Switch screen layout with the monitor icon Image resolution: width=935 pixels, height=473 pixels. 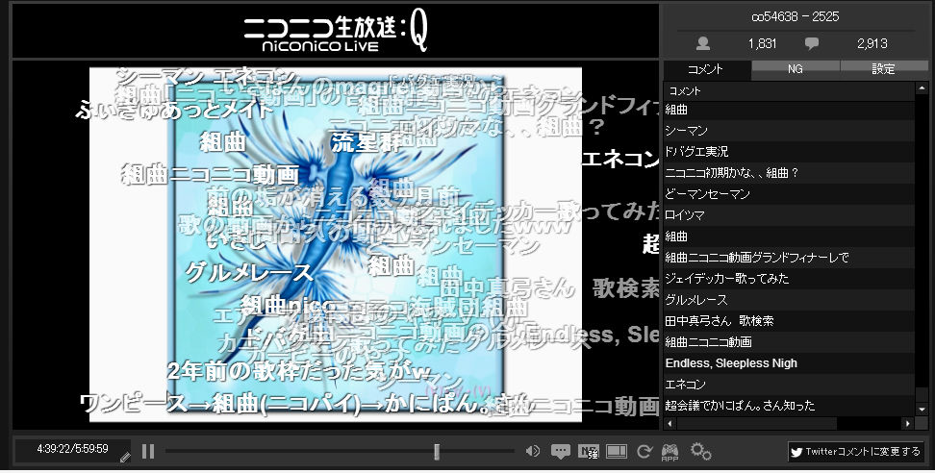coord(616,452)
